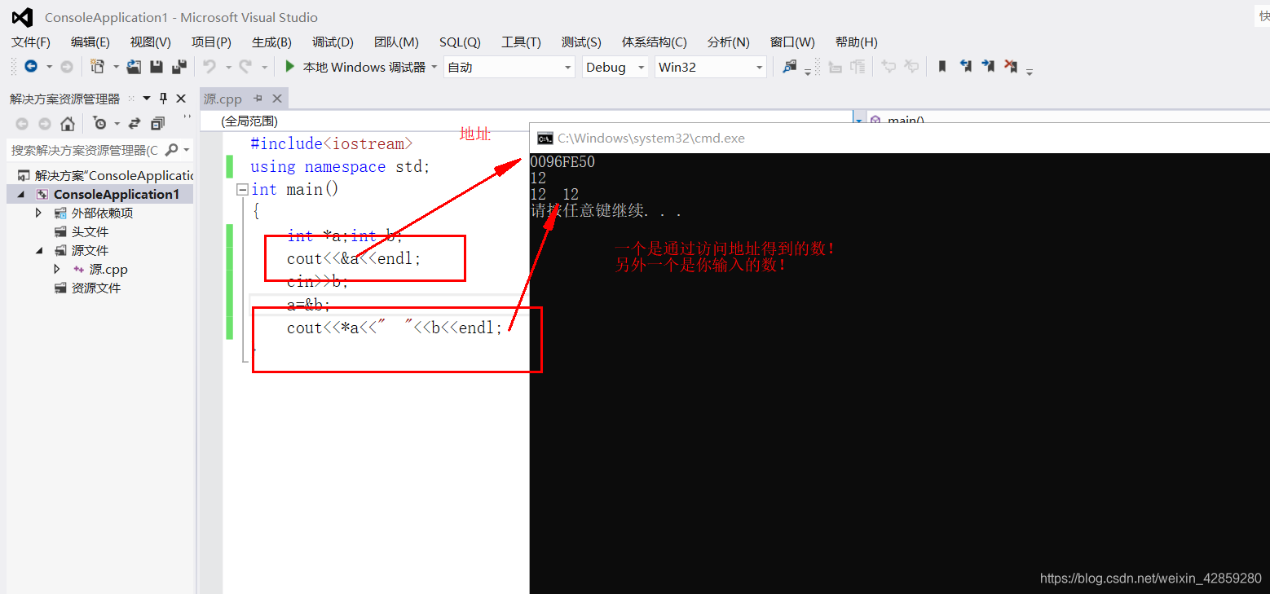Click Solution Explorer Forward icon

click(x=45, y=124)
